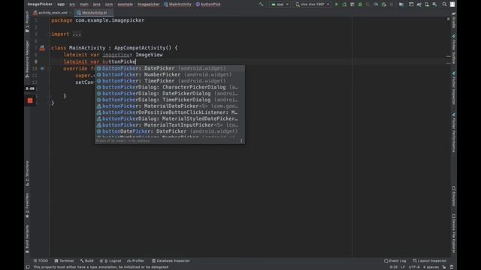
Task: Choose 'buttonPickerOnPositiveButtonClickListener' suggestion
Action: (x=170, y=112)
